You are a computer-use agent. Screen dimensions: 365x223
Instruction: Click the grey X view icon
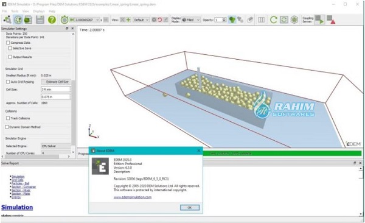(x=122, y=20)
